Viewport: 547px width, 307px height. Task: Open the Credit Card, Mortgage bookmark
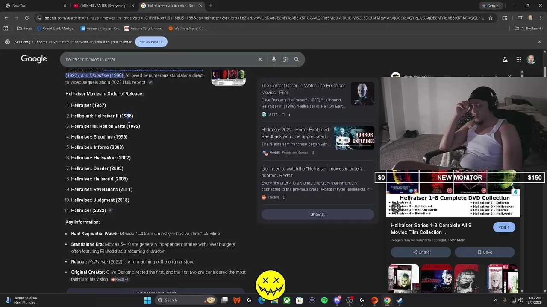tap(57, 29)
